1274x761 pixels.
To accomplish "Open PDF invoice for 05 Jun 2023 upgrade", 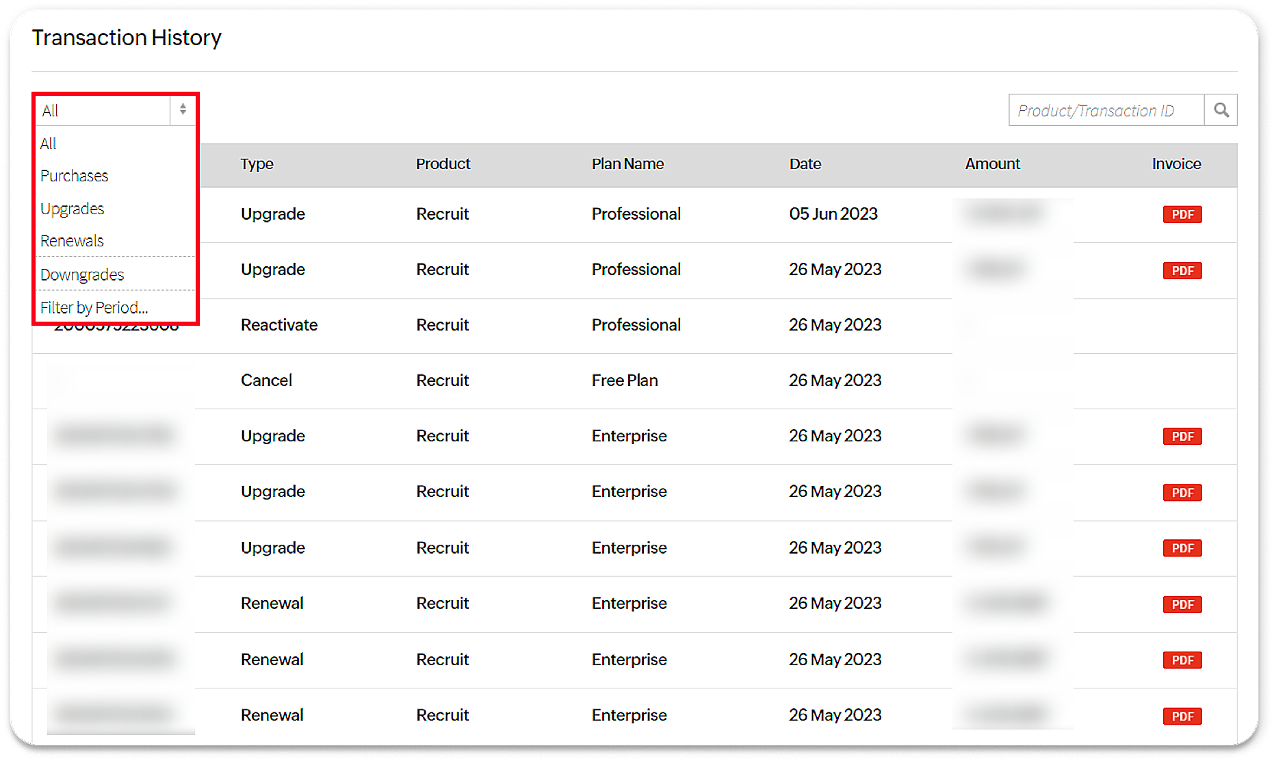I will (1182, 214).
